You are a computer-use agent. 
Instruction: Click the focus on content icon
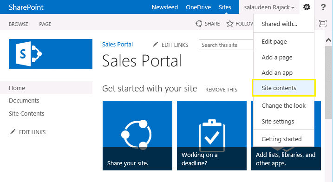tap(323, 23)
